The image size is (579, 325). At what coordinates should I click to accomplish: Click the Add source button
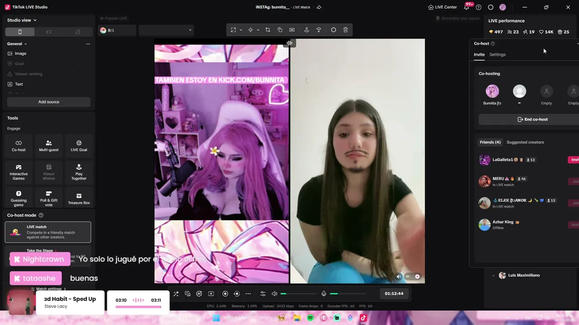49,102
